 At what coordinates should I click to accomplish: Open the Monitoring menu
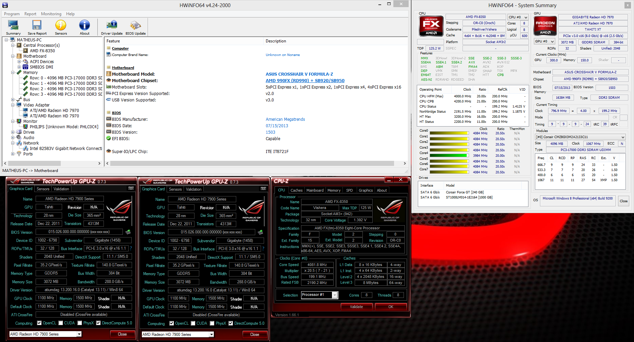(x=51, y=14)
